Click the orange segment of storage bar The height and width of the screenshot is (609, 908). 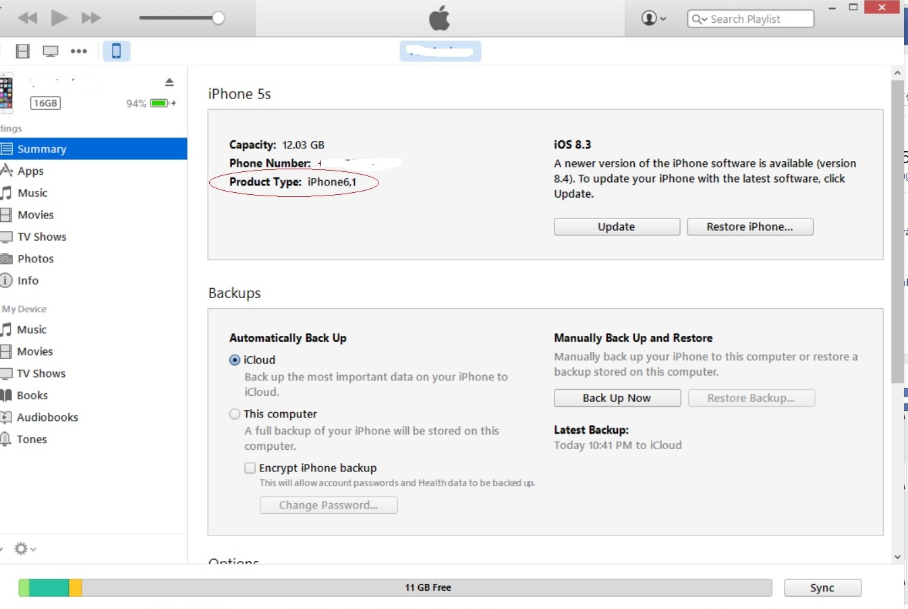pos(76,588)
